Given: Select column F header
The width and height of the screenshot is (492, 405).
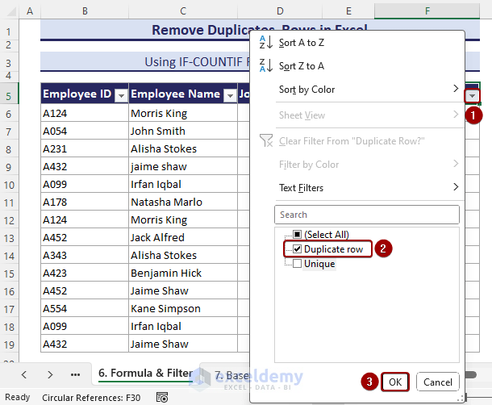Looking at the screenshot, I should click(427, 11).
